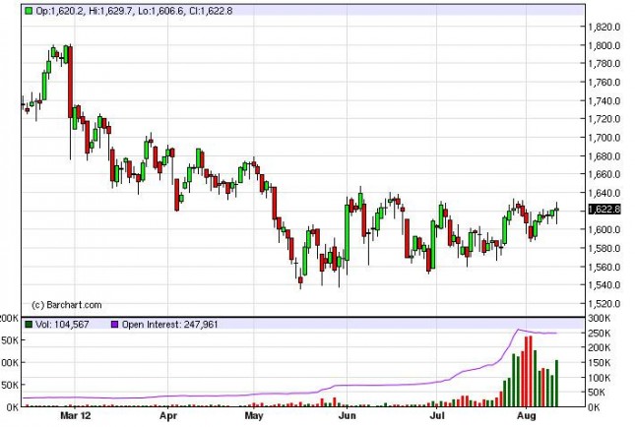Click the 'Vol: 104,567' label

[x=62, y=325]
